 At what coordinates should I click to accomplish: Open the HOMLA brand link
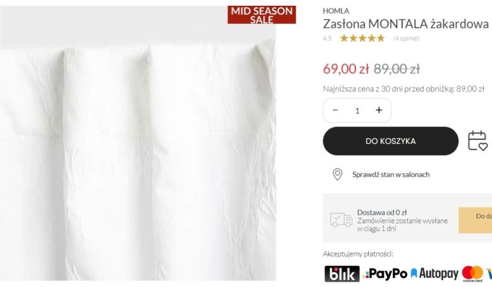(336, 11)
